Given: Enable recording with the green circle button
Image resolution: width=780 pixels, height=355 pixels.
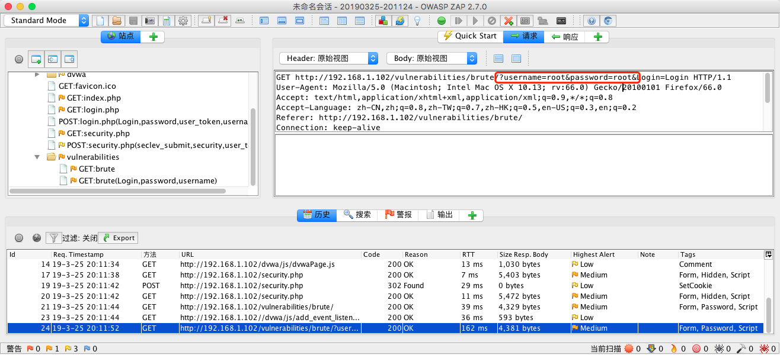Looking at the screenshot, I should [x=441, y=21].
